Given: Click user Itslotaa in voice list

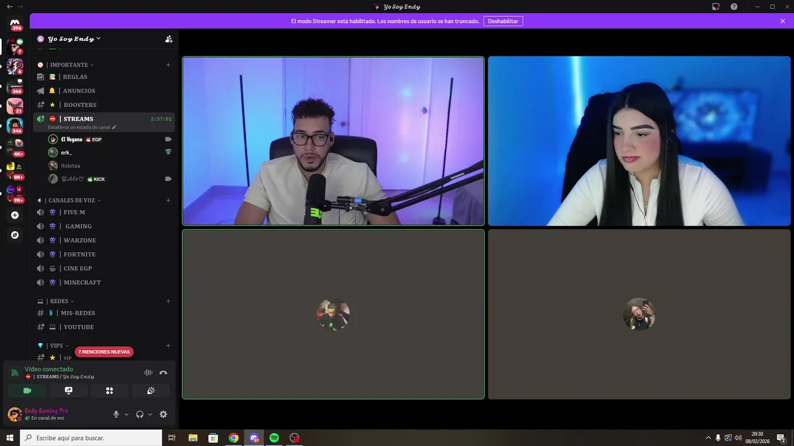Looking at the screenshot, I should [109, 165].
